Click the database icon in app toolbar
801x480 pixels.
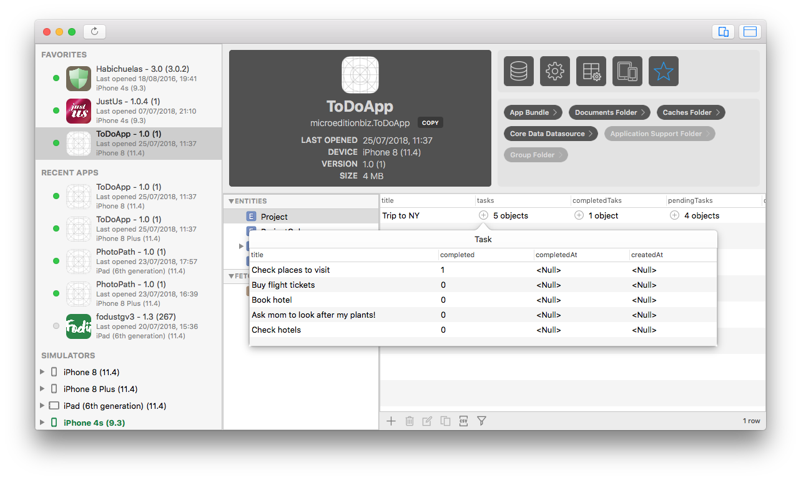[x=519, y=71]
